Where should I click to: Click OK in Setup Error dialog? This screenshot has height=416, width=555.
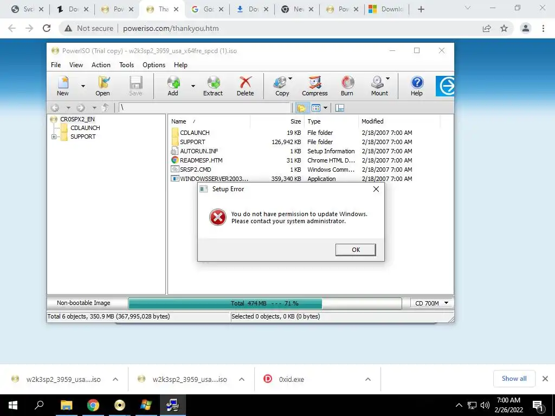356,250
